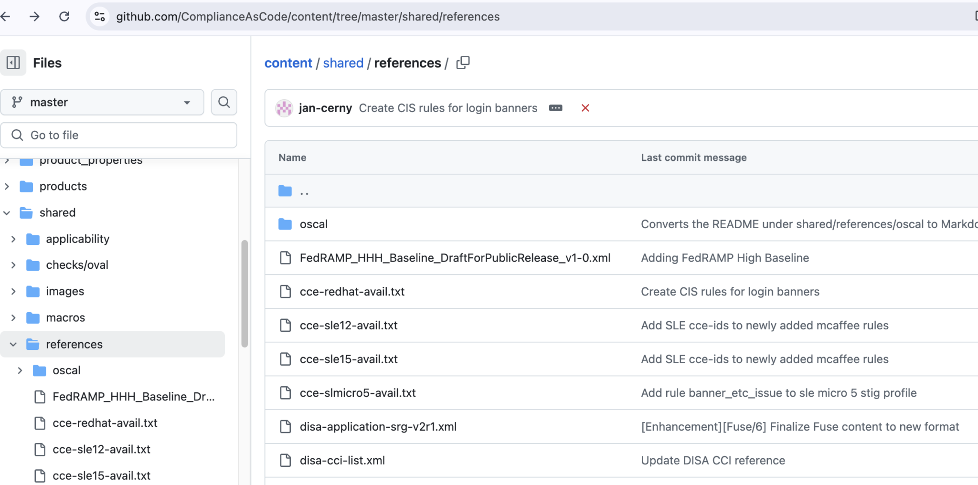Collapse the Files side panel icon
This screenshot has width=978, height=485.
(x=13, y=63)
